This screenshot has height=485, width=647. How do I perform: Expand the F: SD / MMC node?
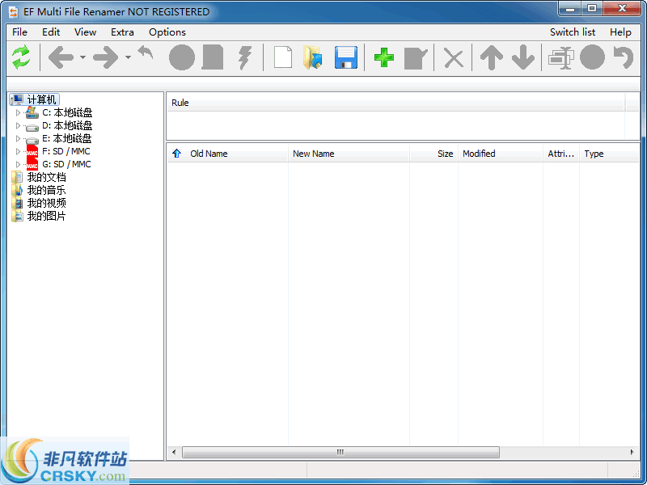(18, 151)
